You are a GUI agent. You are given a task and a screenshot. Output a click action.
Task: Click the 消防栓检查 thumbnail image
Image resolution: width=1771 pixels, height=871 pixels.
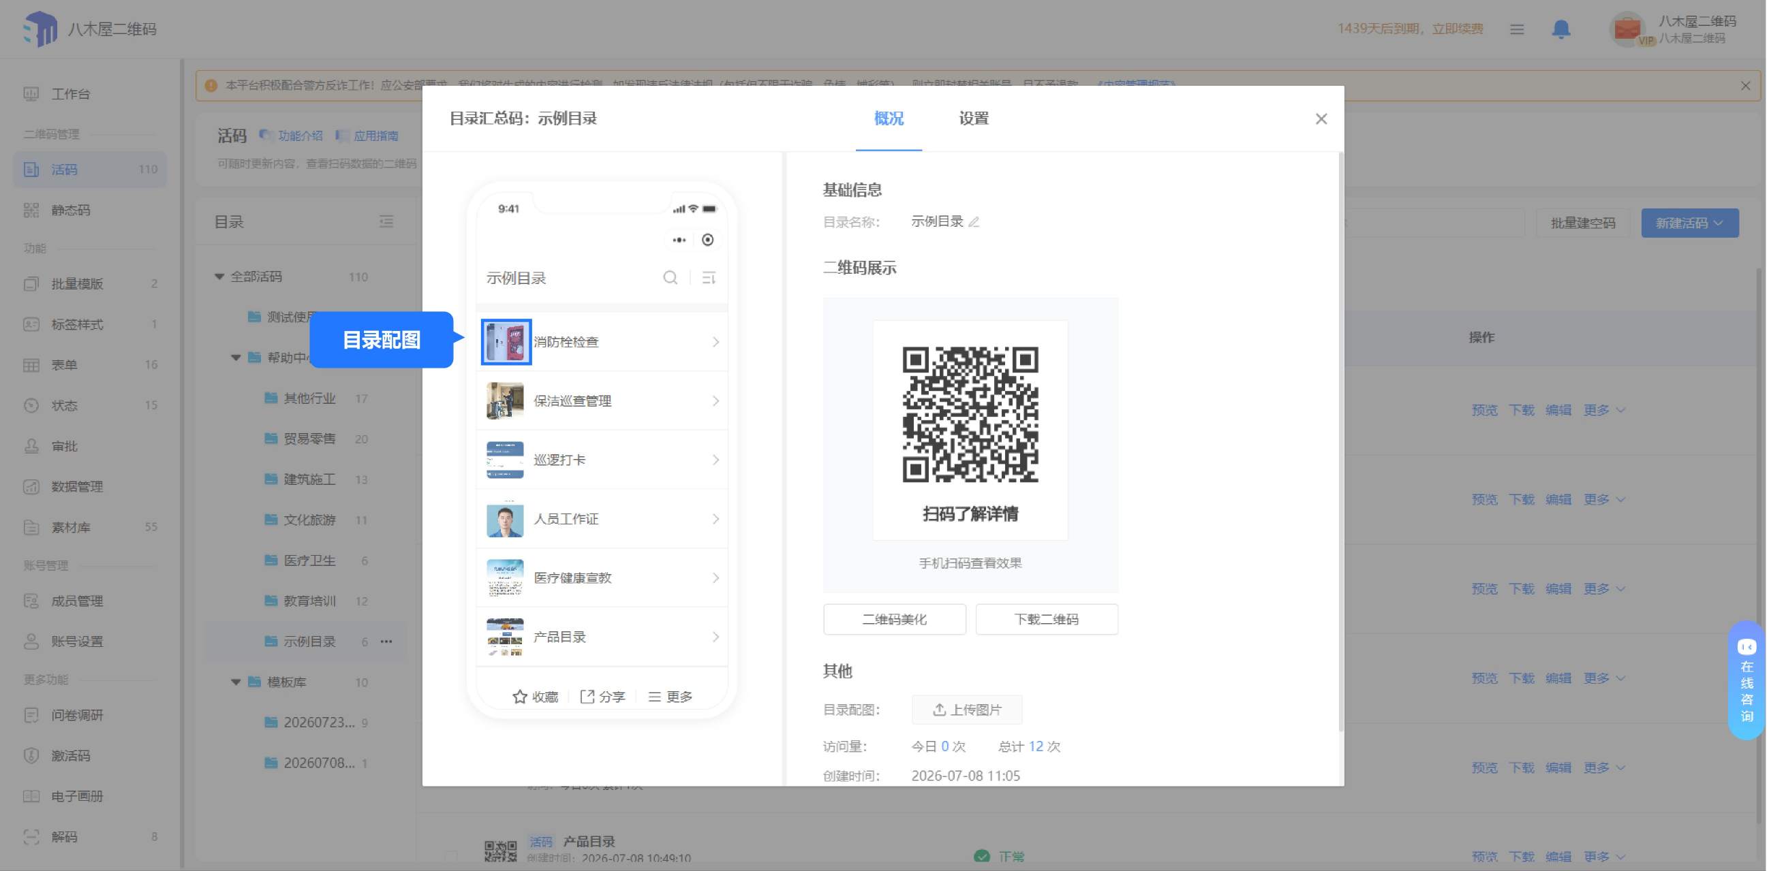pos(506,342)
